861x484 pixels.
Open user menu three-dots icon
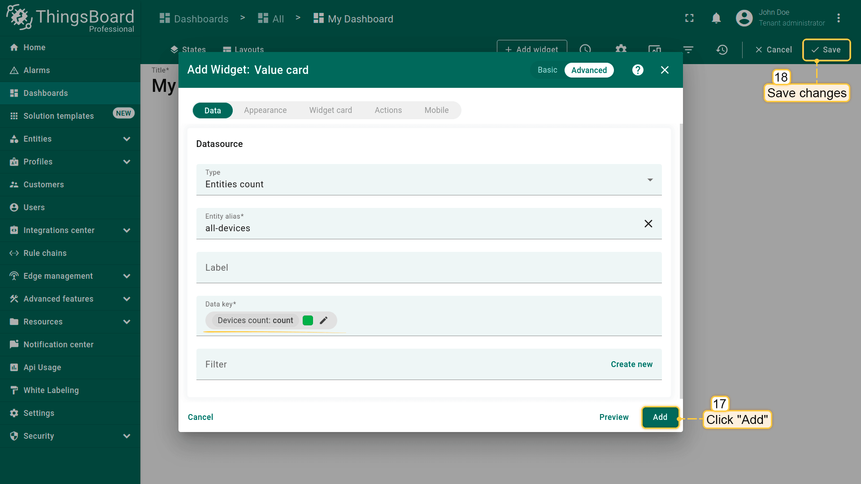pyautogui.click(x=838, y=18)
